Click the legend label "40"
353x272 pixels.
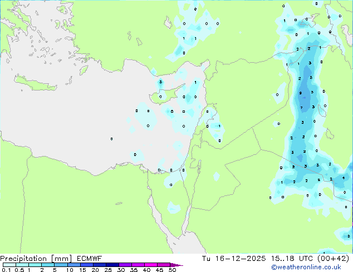pos(146,270)
